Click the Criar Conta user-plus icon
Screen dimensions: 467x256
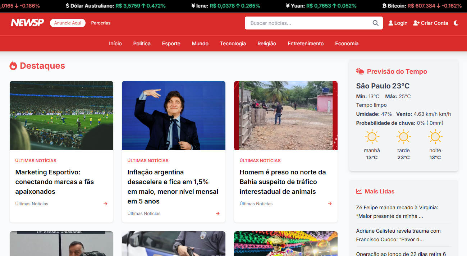click(x=416, y=23)
